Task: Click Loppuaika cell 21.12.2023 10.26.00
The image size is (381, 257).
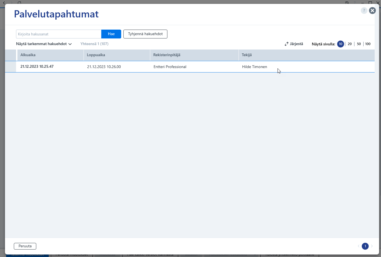Action: [104, 67]
